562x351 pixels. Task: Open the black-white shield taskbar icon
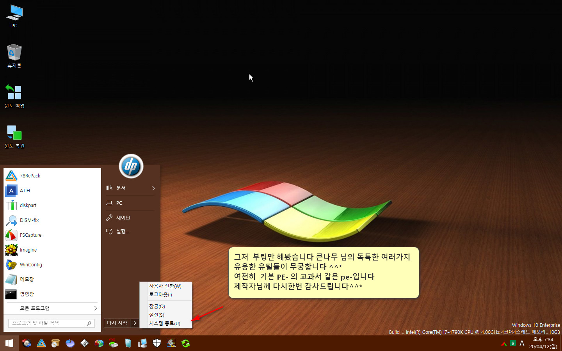click(x=157, y=343)
